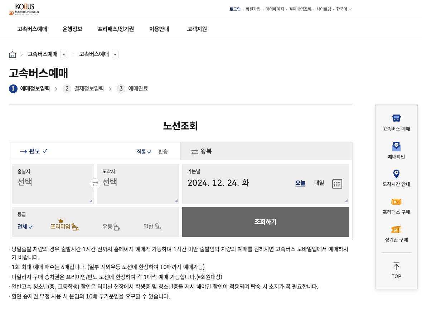Open the 한국어 language dropdown
Image resolution: width=422 pixels, height=316 pixels.
click(343, 9)
